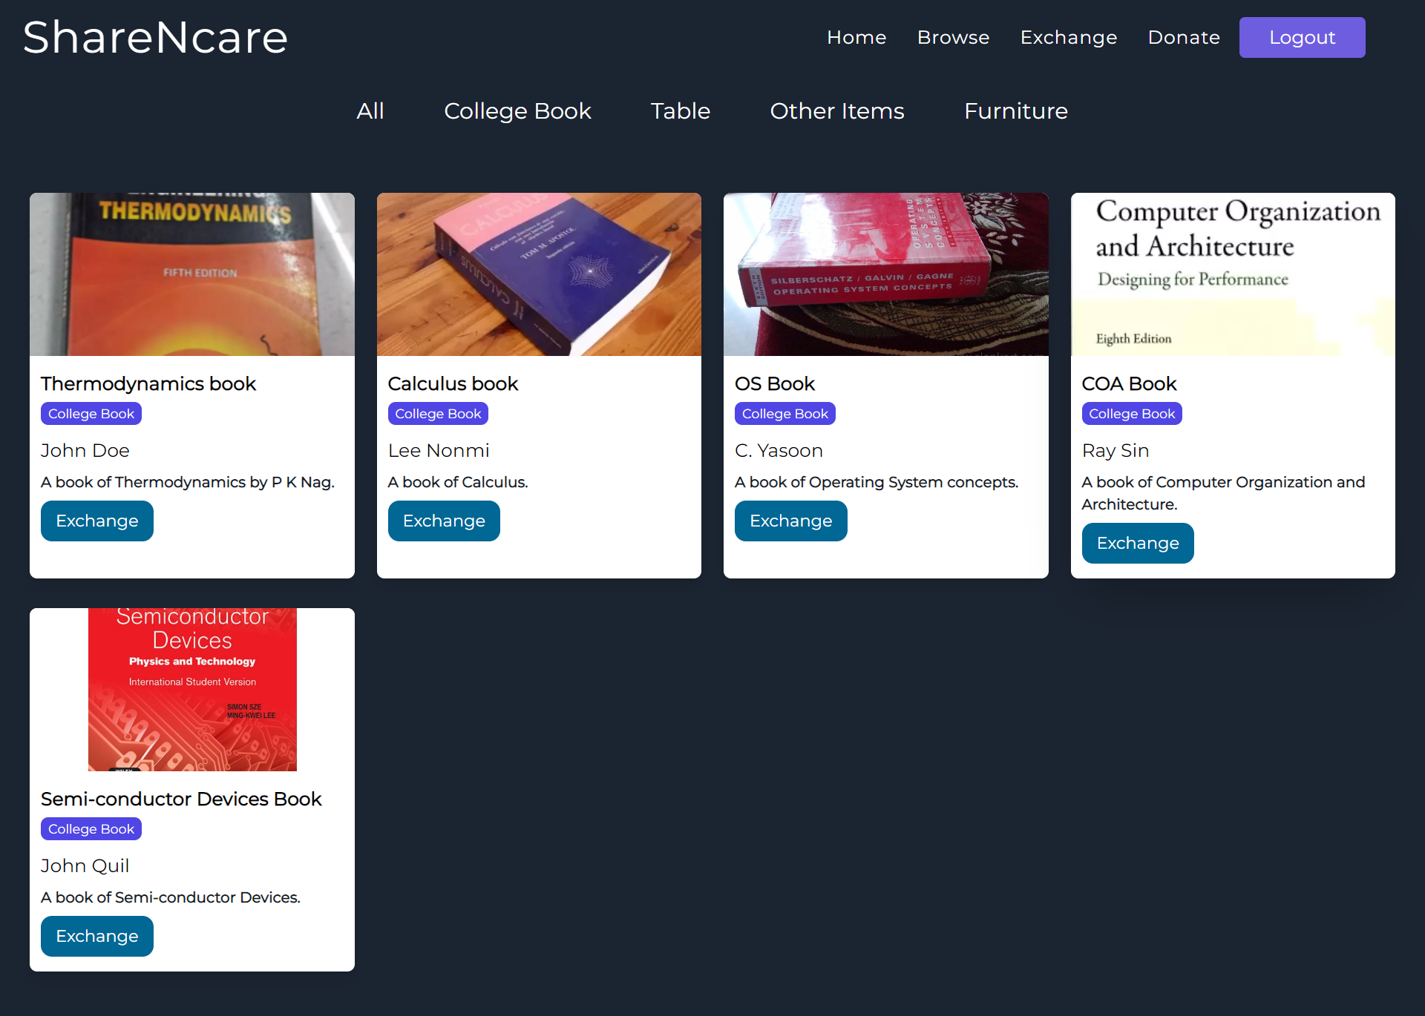The height and width of the screenshot is (1016, 1425).
Task: Click the OS Book cover image
Action: 885,274
